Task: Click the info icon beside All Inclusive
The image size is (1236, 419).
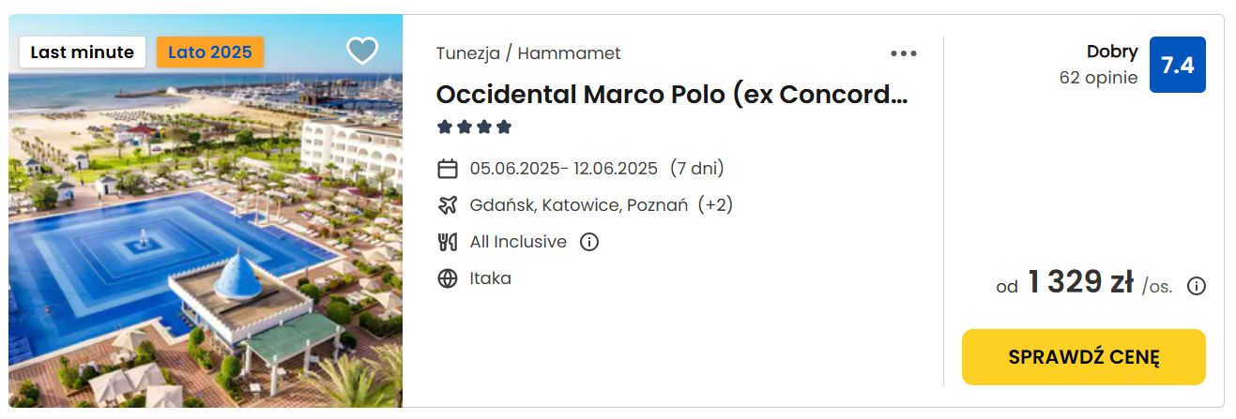Action: tap(589, 242)
